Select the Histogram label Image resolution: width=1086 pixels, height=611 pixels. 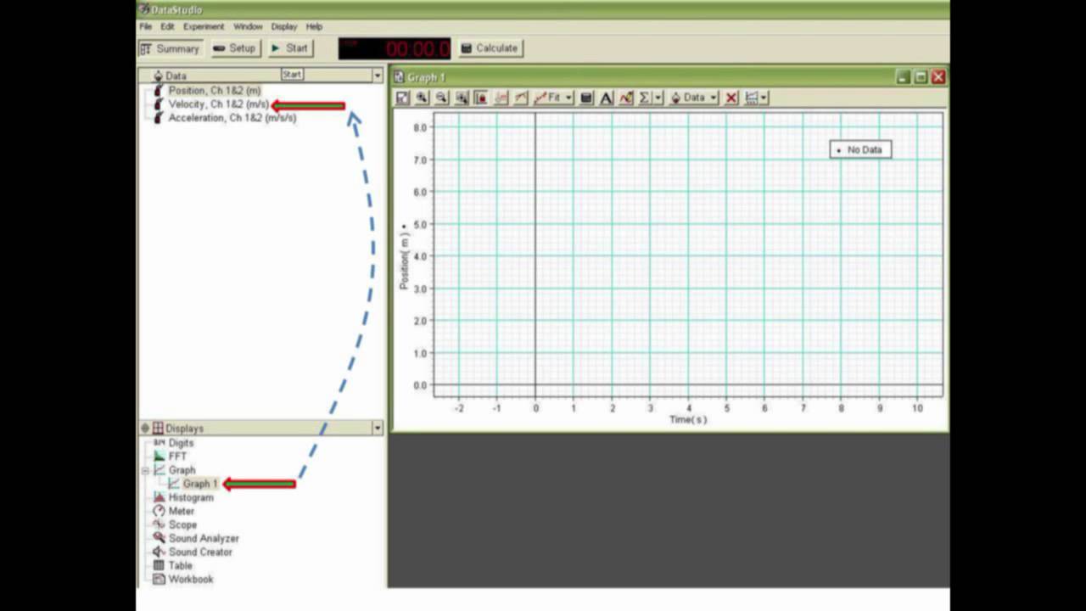pyautogui.click(x=191, y=497)
